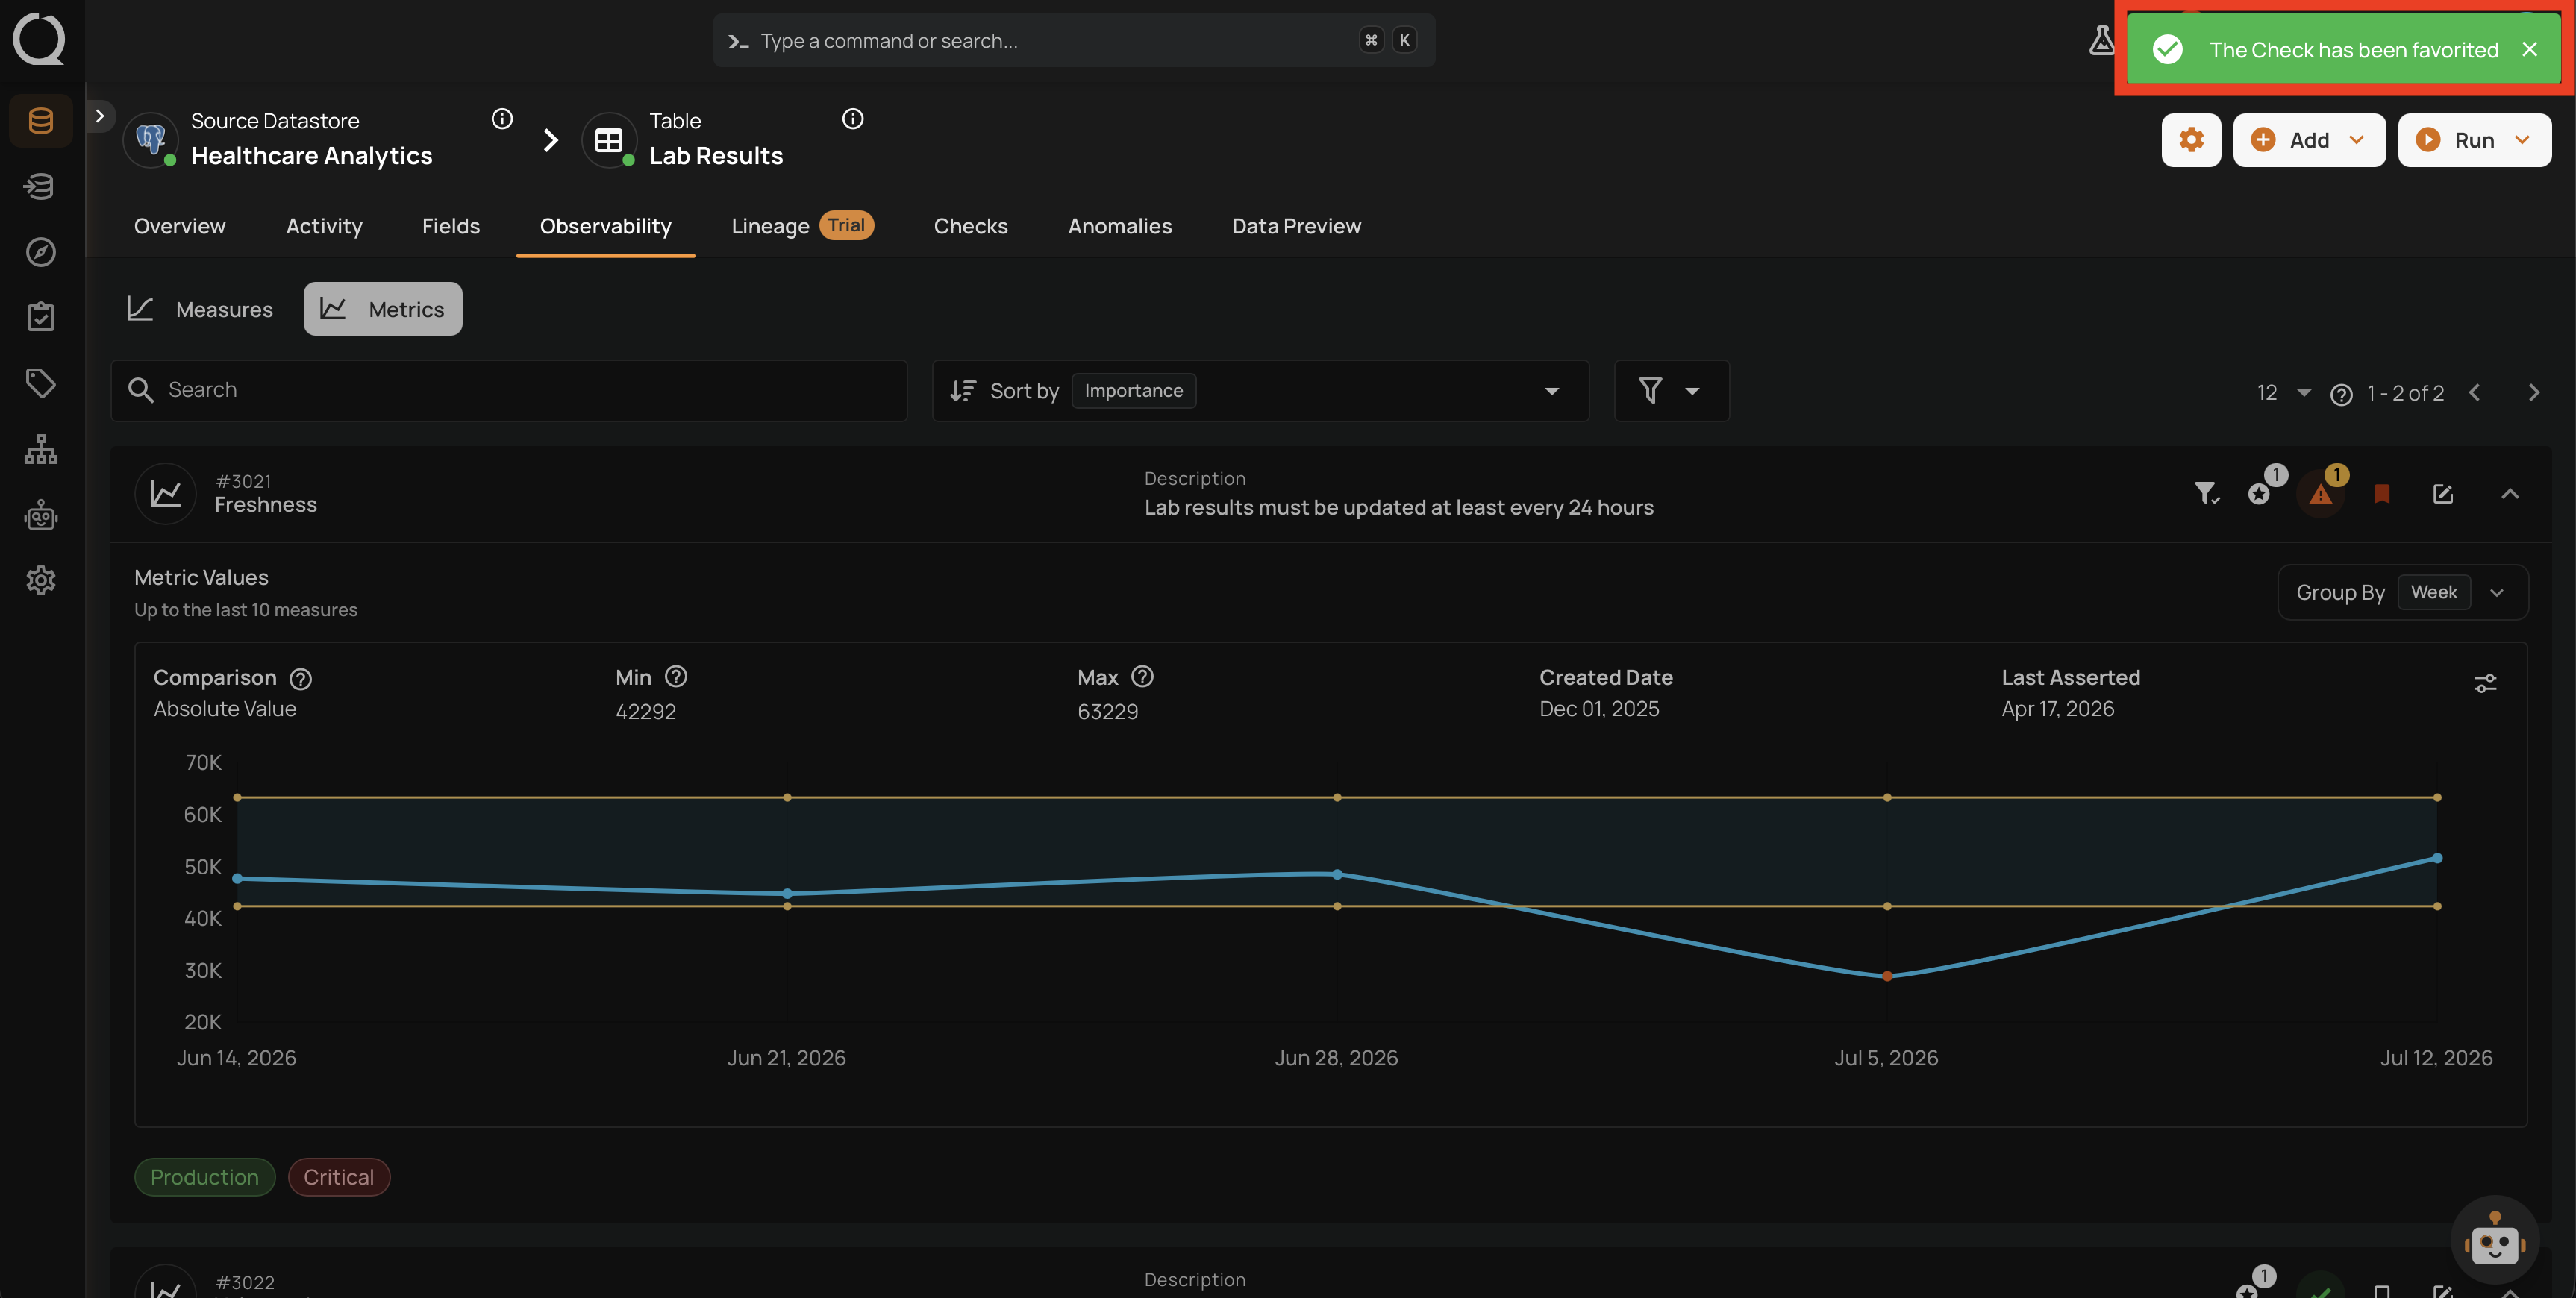Open the Anomalies tab

point(1119,226)
